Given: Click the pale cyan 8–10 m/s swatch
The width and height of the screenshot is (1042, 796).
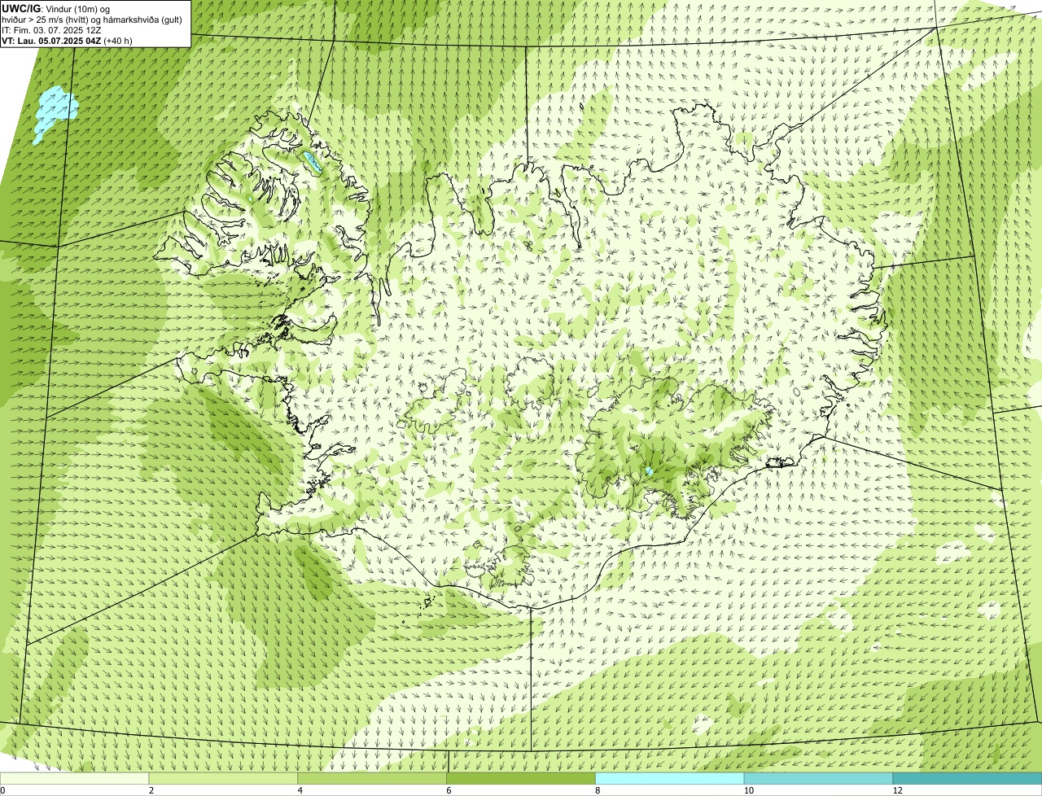Looking at the screenshot, I should 671,779.
